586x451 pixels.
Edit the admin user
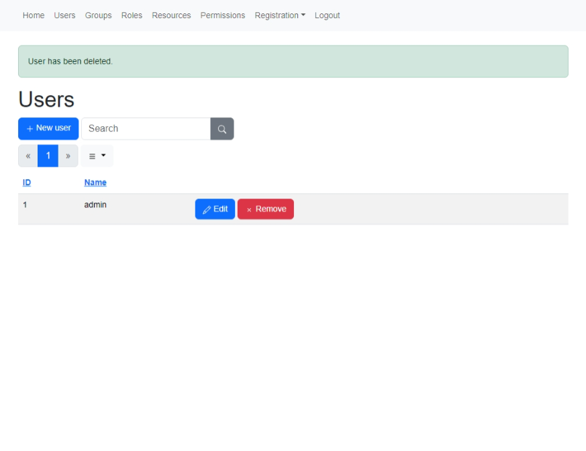[215, 209]
